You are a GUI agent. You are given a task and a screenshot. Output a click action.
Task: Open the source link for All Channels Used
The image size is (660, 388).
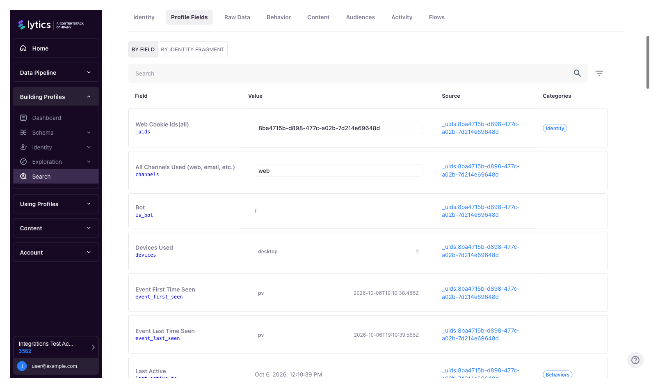(480, 170)
